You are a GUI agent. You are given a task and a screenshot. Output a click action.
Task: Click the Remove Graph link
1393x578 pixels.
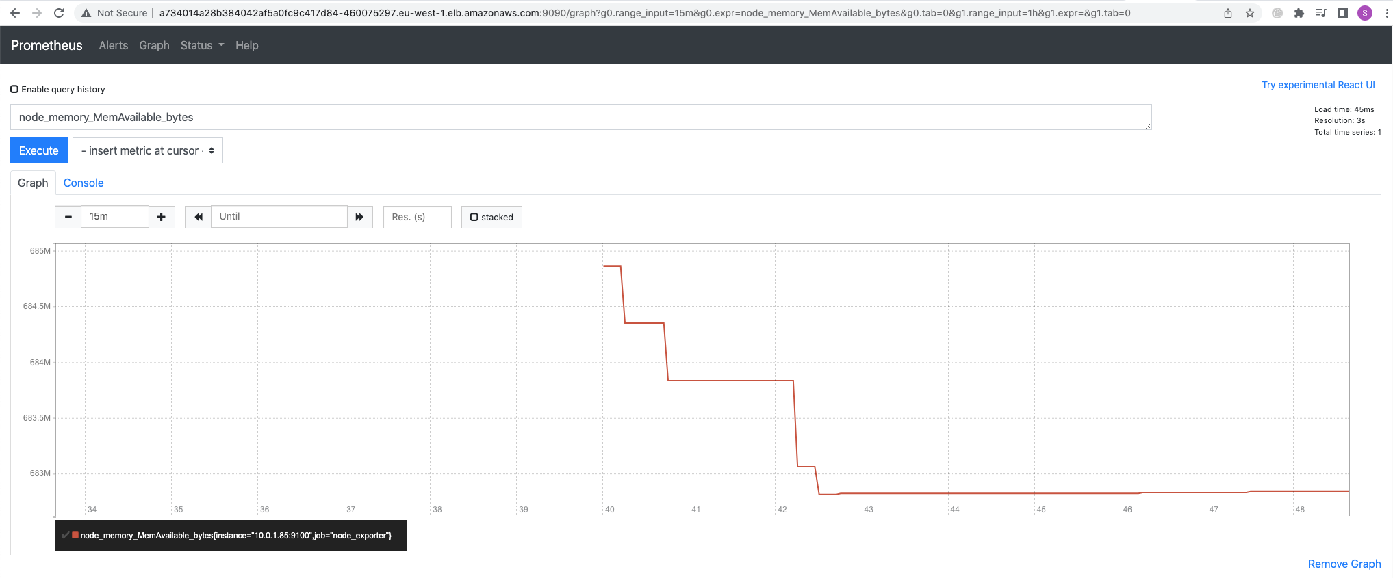click(1344, 564)
